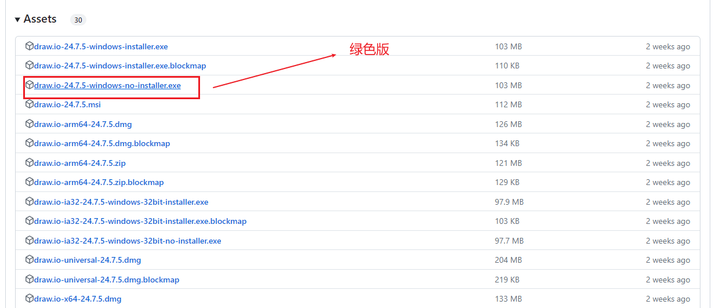Download draw.io-ia32-24.7.5-windows-32bit-no-installer.exe
The height and width of the screenshot is (308, 719).
pos(128,241)
